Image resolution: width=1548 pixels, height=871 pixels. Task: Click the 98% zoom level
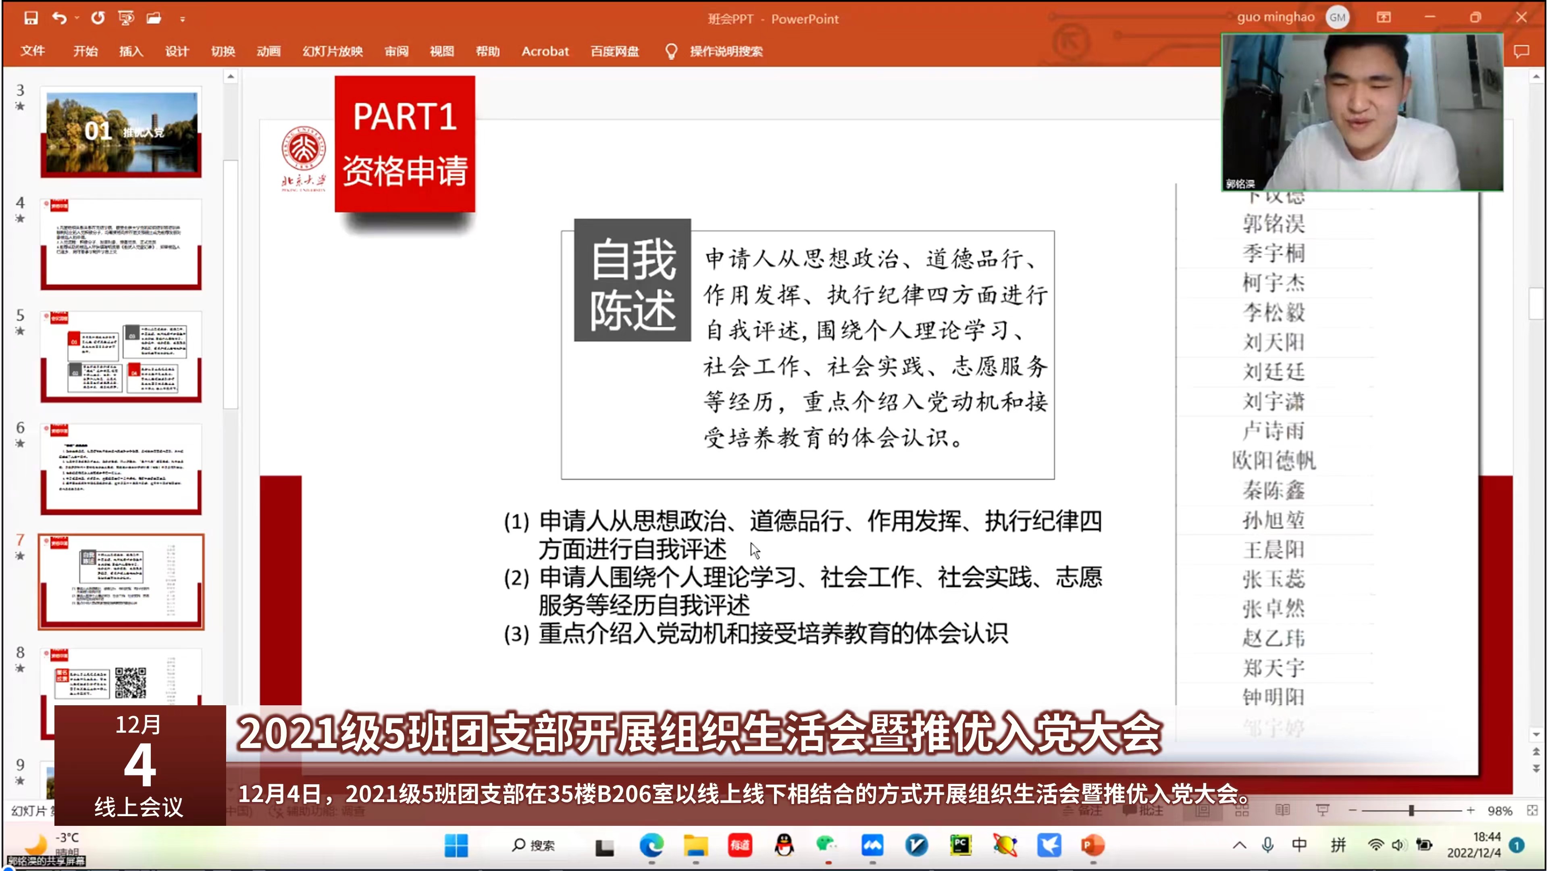[x=1499, y=811]
